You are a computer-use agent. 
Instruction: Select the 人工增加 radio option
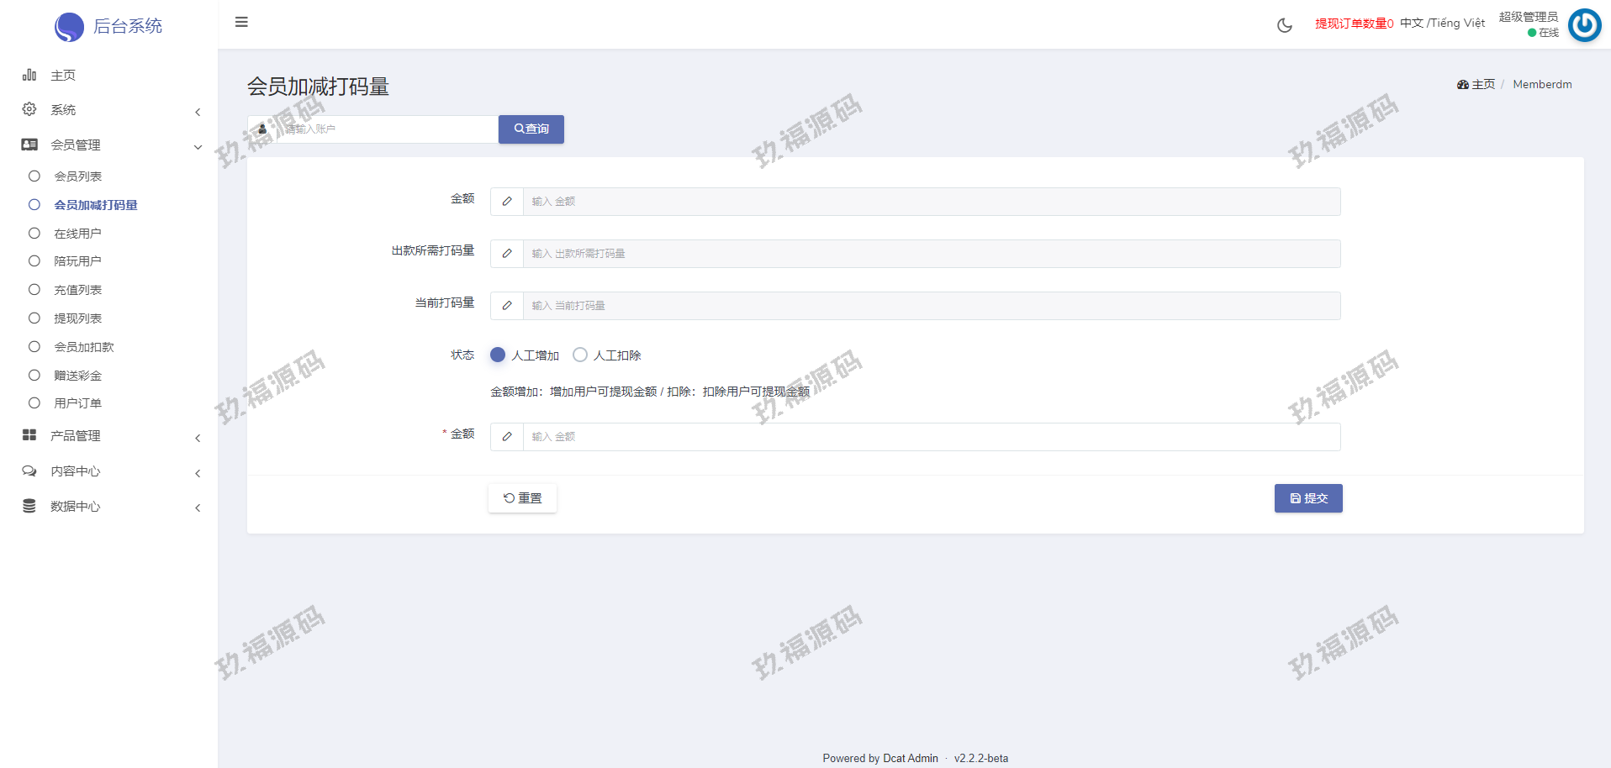click(x=498, y=355)
